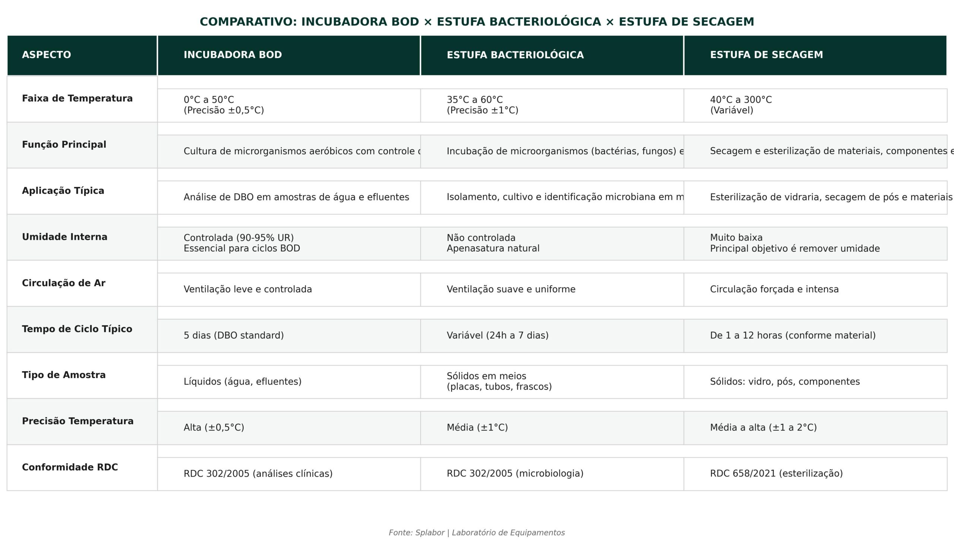This screenshot has width=954, height=544.
Task: Select the cell reading 40°C a 300°C
Action: point(816,105)
